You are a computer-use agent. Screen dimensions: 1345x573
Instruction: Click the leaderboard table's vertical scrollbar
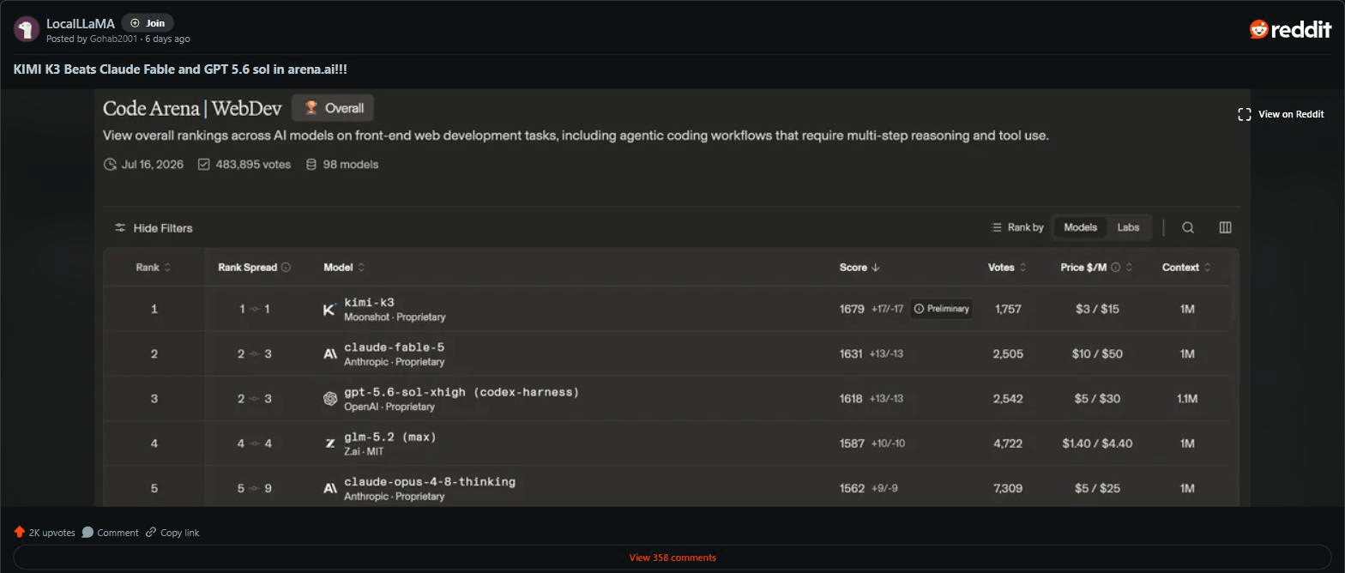pyautogui.click(x=1233, y=290)
